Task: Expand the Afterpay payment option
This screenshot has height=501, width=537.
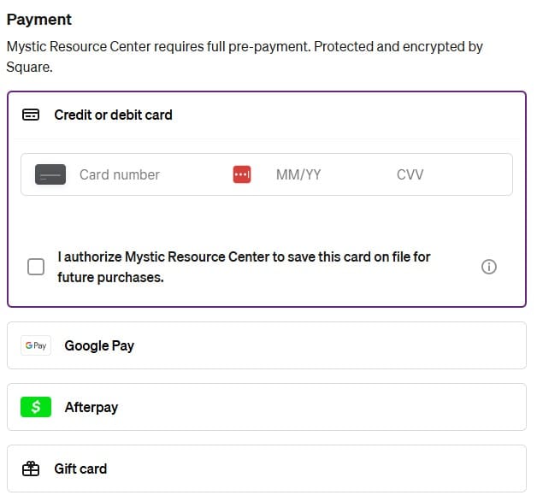Action: click(267, 407)
